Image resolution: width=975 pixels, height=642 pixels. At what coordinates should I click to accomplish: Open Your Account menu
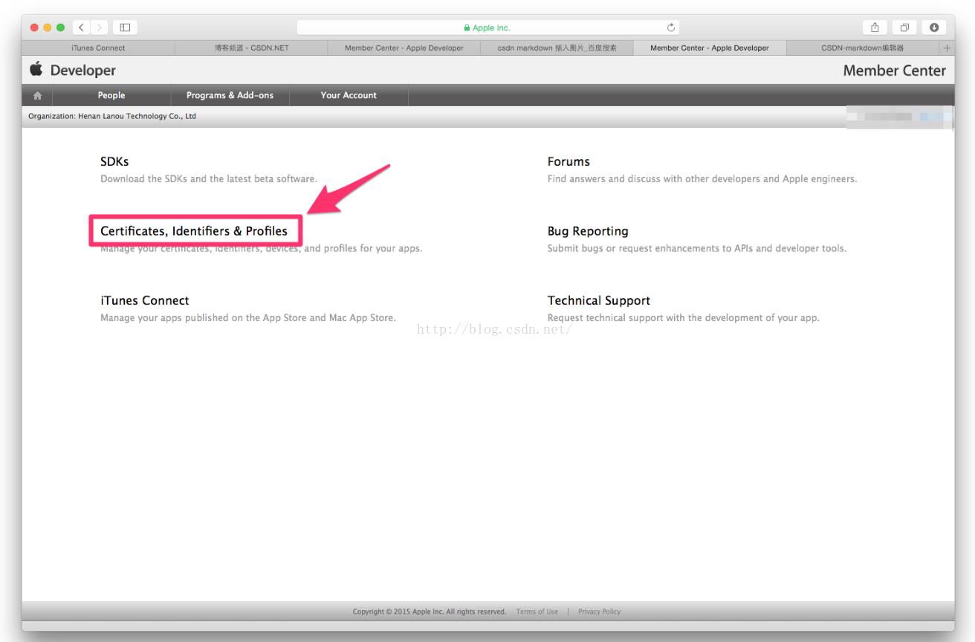point(349,95)
